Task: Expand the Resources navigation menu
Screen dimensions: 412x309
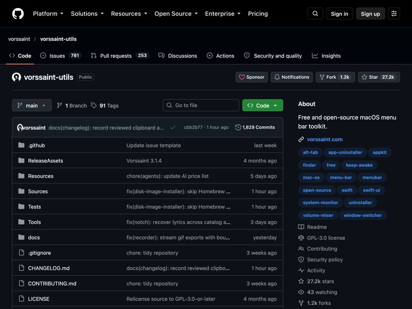Action: [129, 14]
